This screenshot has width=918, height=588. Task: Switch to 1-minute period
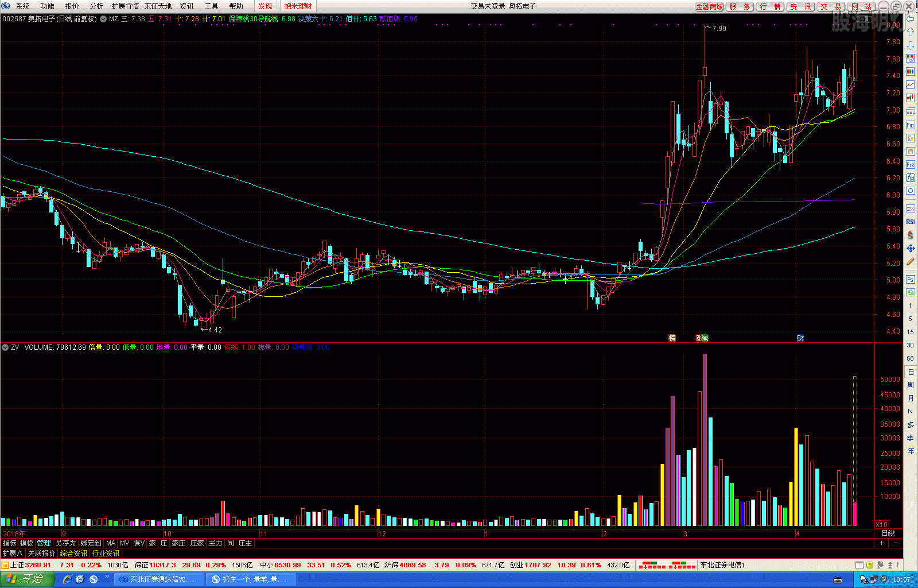click(911, 305)
